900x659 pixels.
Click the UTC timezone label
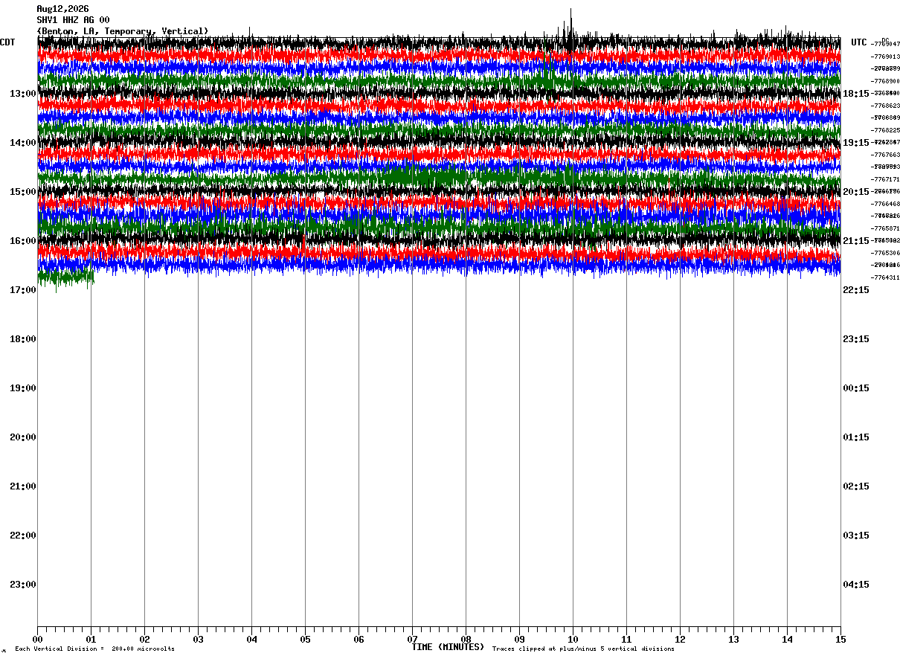[x=859, y=42]
